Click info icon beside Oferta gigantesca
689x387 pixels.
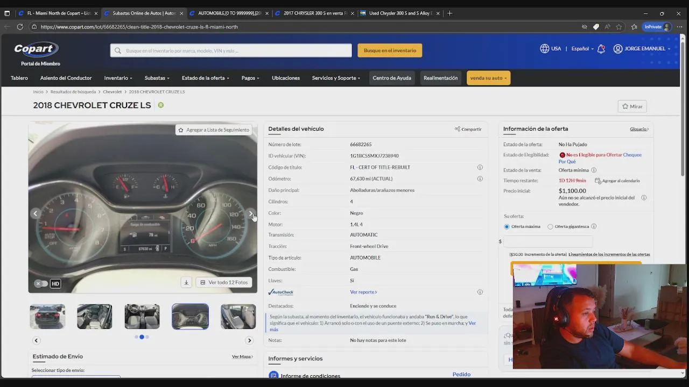(594, 226)
